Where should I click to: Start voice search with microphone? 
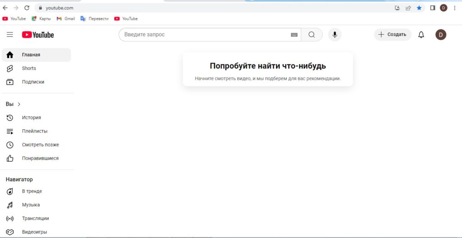(335, 35)
